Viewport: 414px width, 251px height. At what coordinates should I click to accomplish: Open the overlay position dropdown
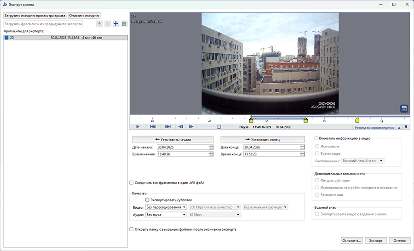[x=363, y=161]
